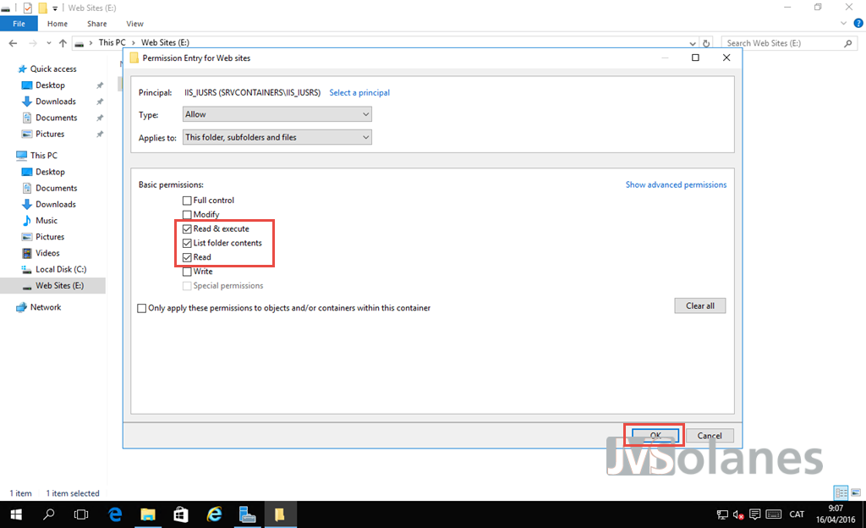Screen dimensions: 866x528
Task: Launch Microsoft Edge from taskbar
Action: pyautogui.click(x=115, y=514)
